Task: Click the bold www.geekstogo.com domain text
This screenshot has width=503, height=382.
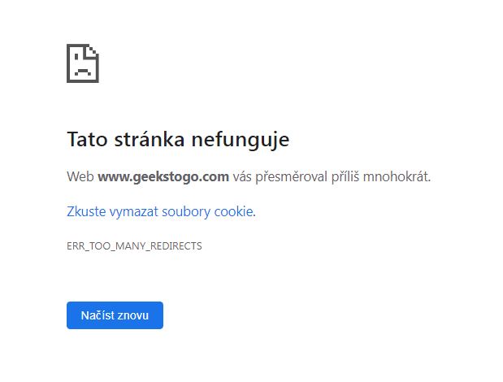Action: [163, 176]
